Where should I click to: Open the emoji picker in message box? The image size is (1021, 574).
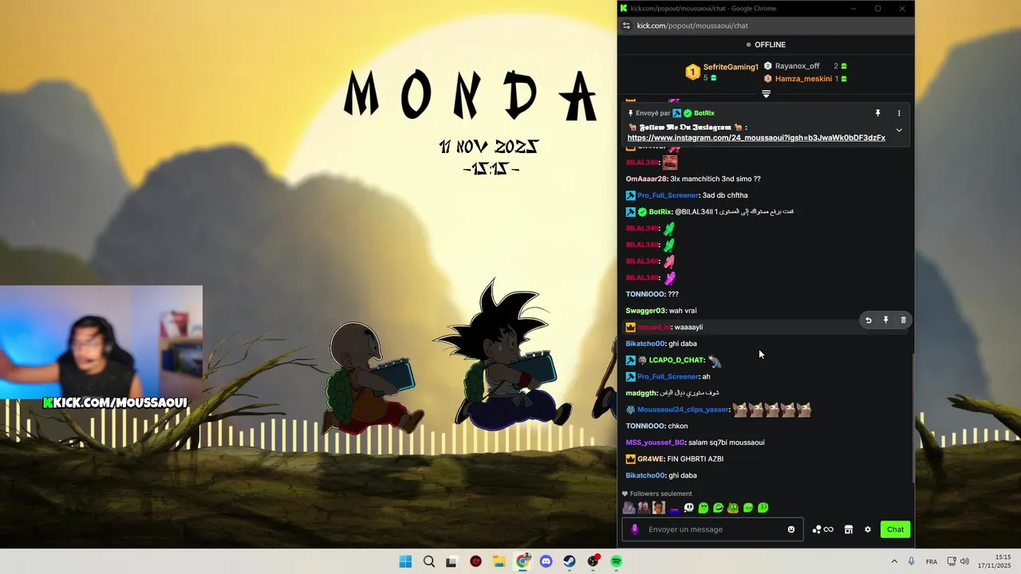click(x=791, y=529)
